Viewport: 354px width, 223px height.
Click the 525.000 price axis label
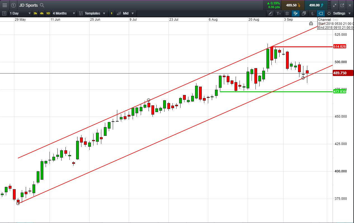coord(341,35)
